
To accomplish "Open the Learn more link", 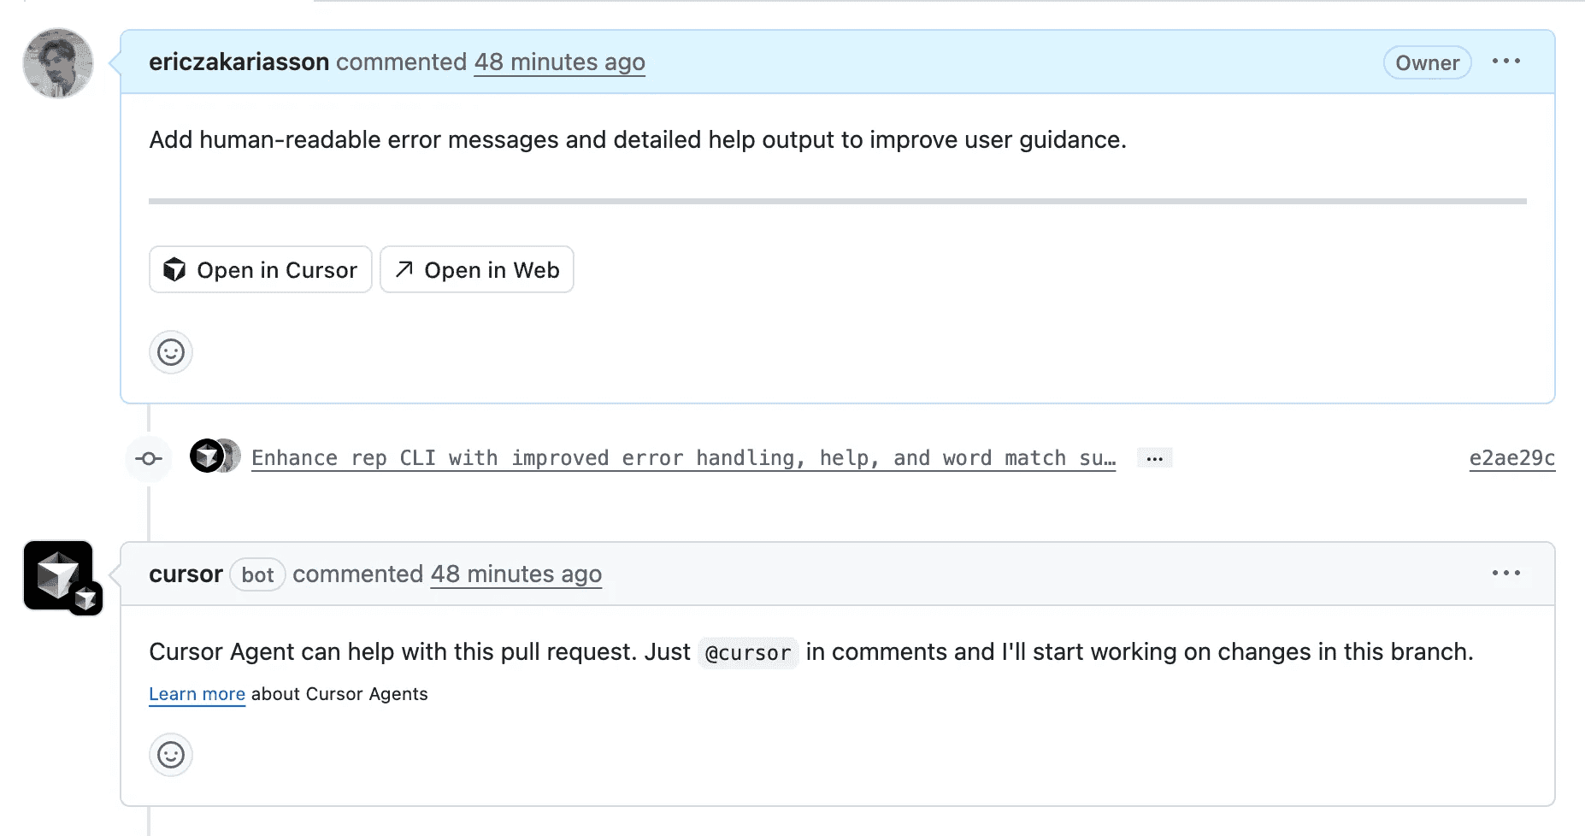I will [197, 694].
